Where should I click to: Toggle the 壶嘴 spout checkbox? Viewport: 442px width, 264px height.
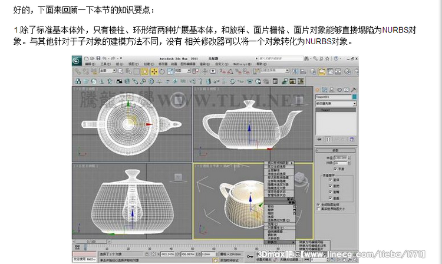331,192
